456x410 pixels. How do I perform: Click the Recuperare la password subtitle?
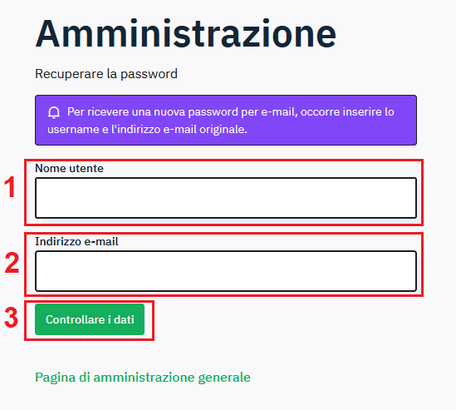pyautogui.click(x=106, y=74)
